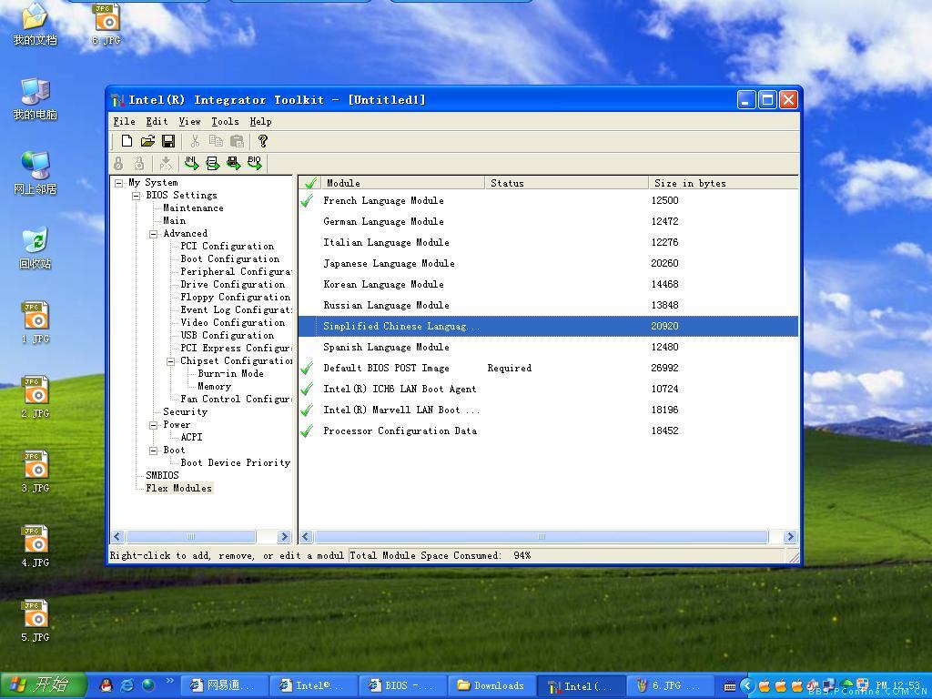The height and width of the screenshot is (699, 932).
Task: Select the 回收站 recycle bin icon
Action: [x=35, y=248]
